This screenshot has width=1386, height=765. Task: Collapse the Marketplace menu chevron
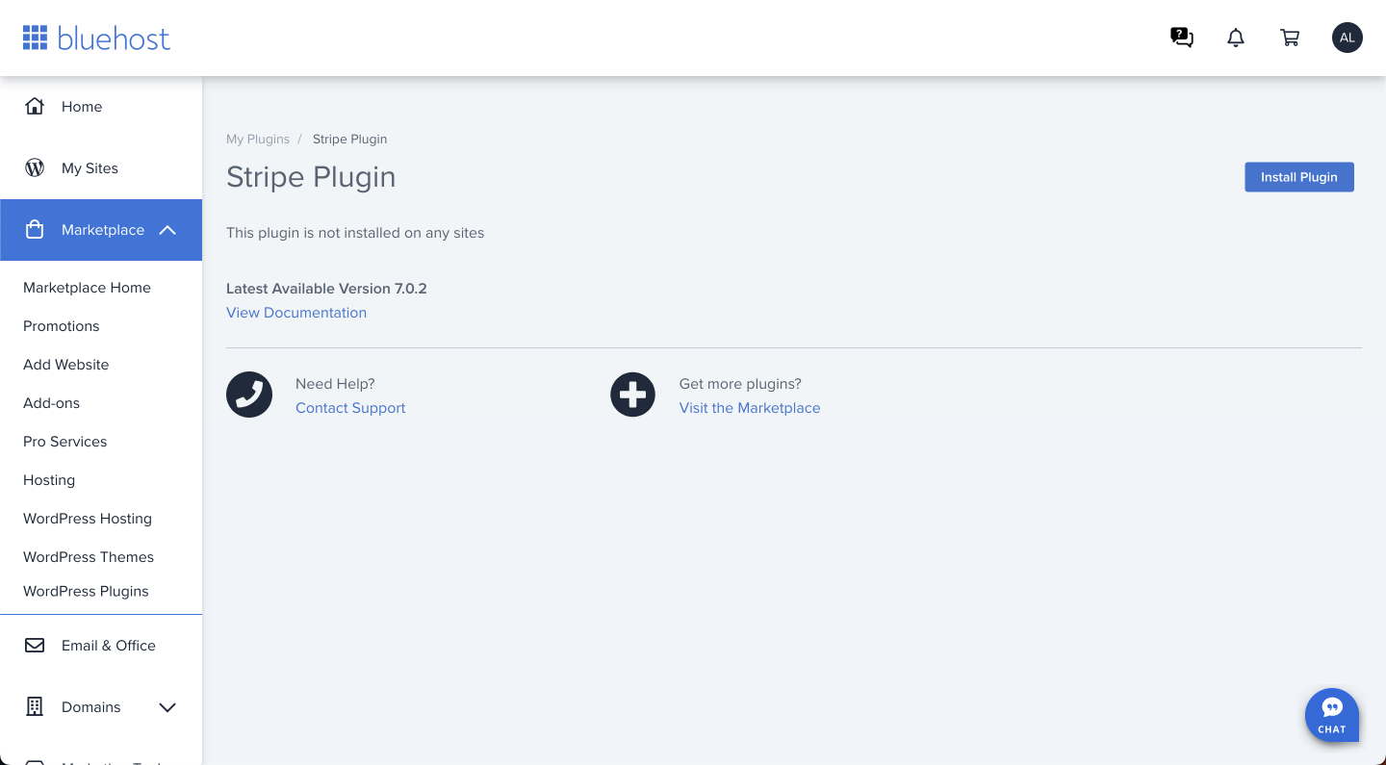[x=167, y=230]
